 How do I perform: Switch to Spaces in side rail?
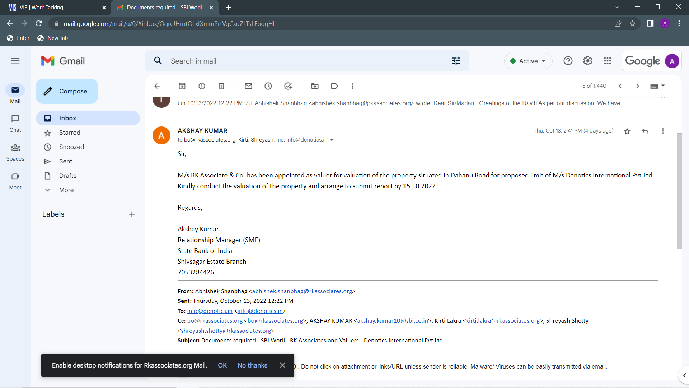pos(15,152)
